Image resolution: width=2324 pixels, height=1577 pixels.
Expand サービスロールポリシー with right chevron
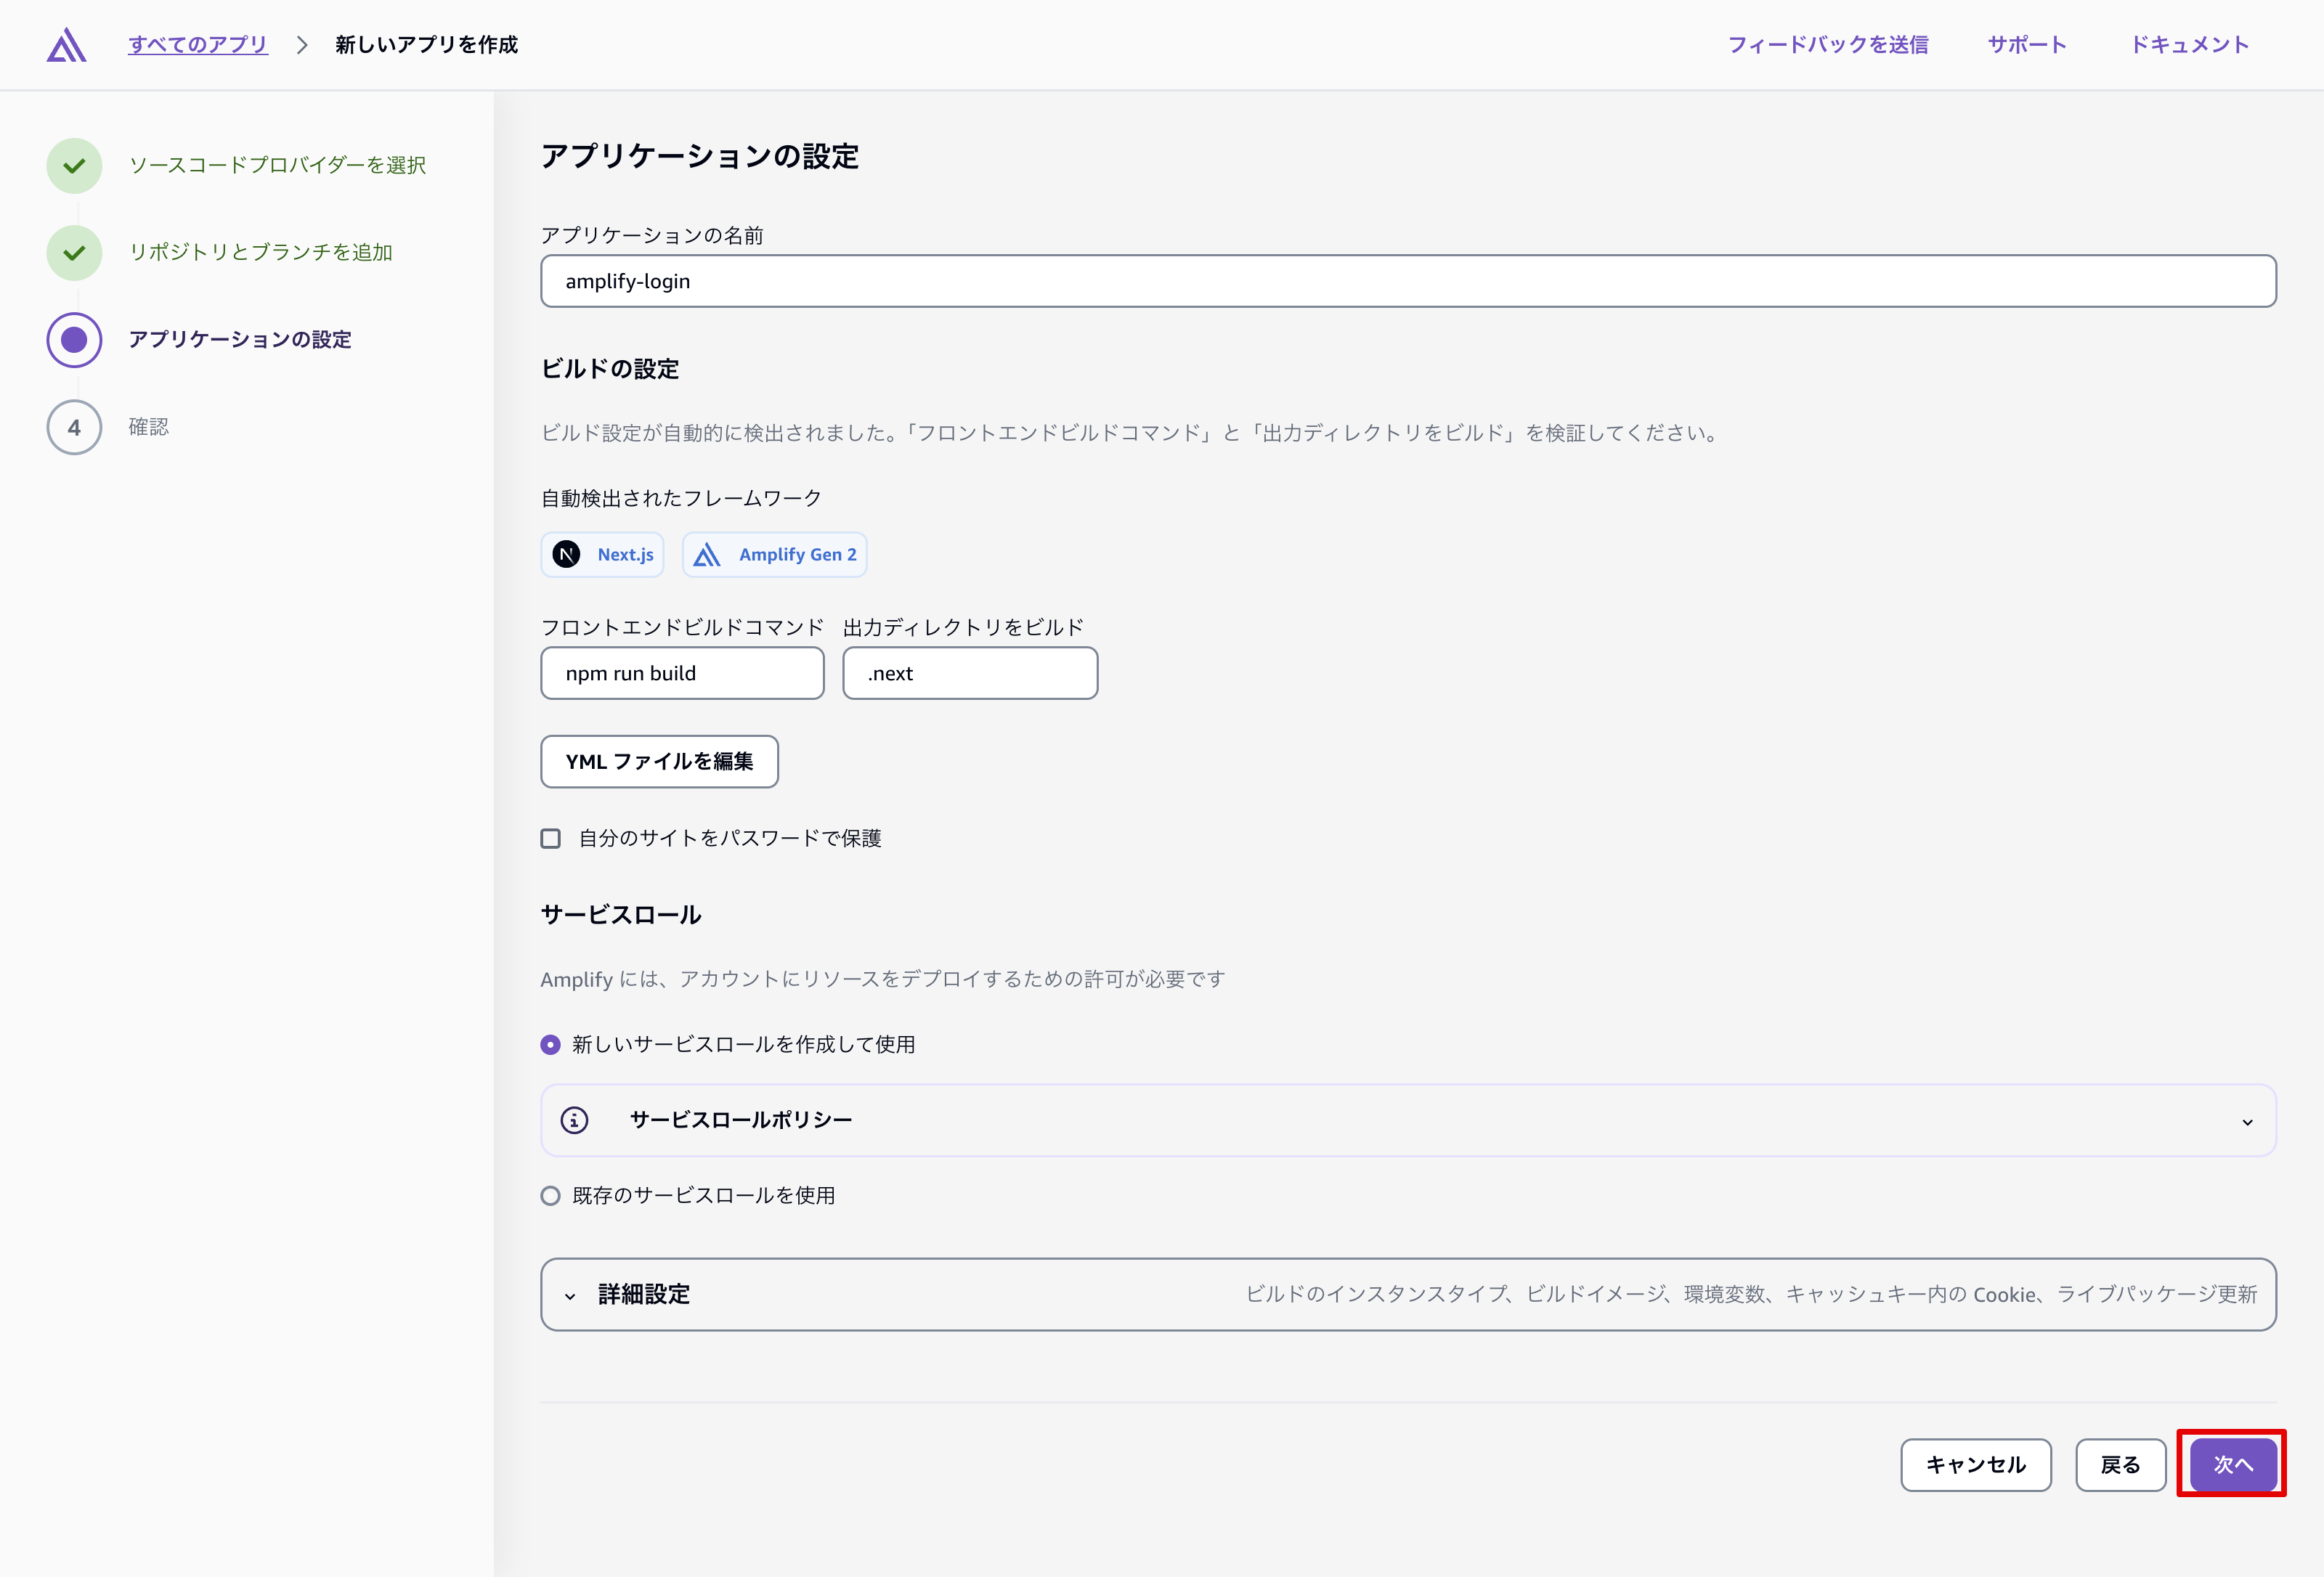coord(2247,1122)
